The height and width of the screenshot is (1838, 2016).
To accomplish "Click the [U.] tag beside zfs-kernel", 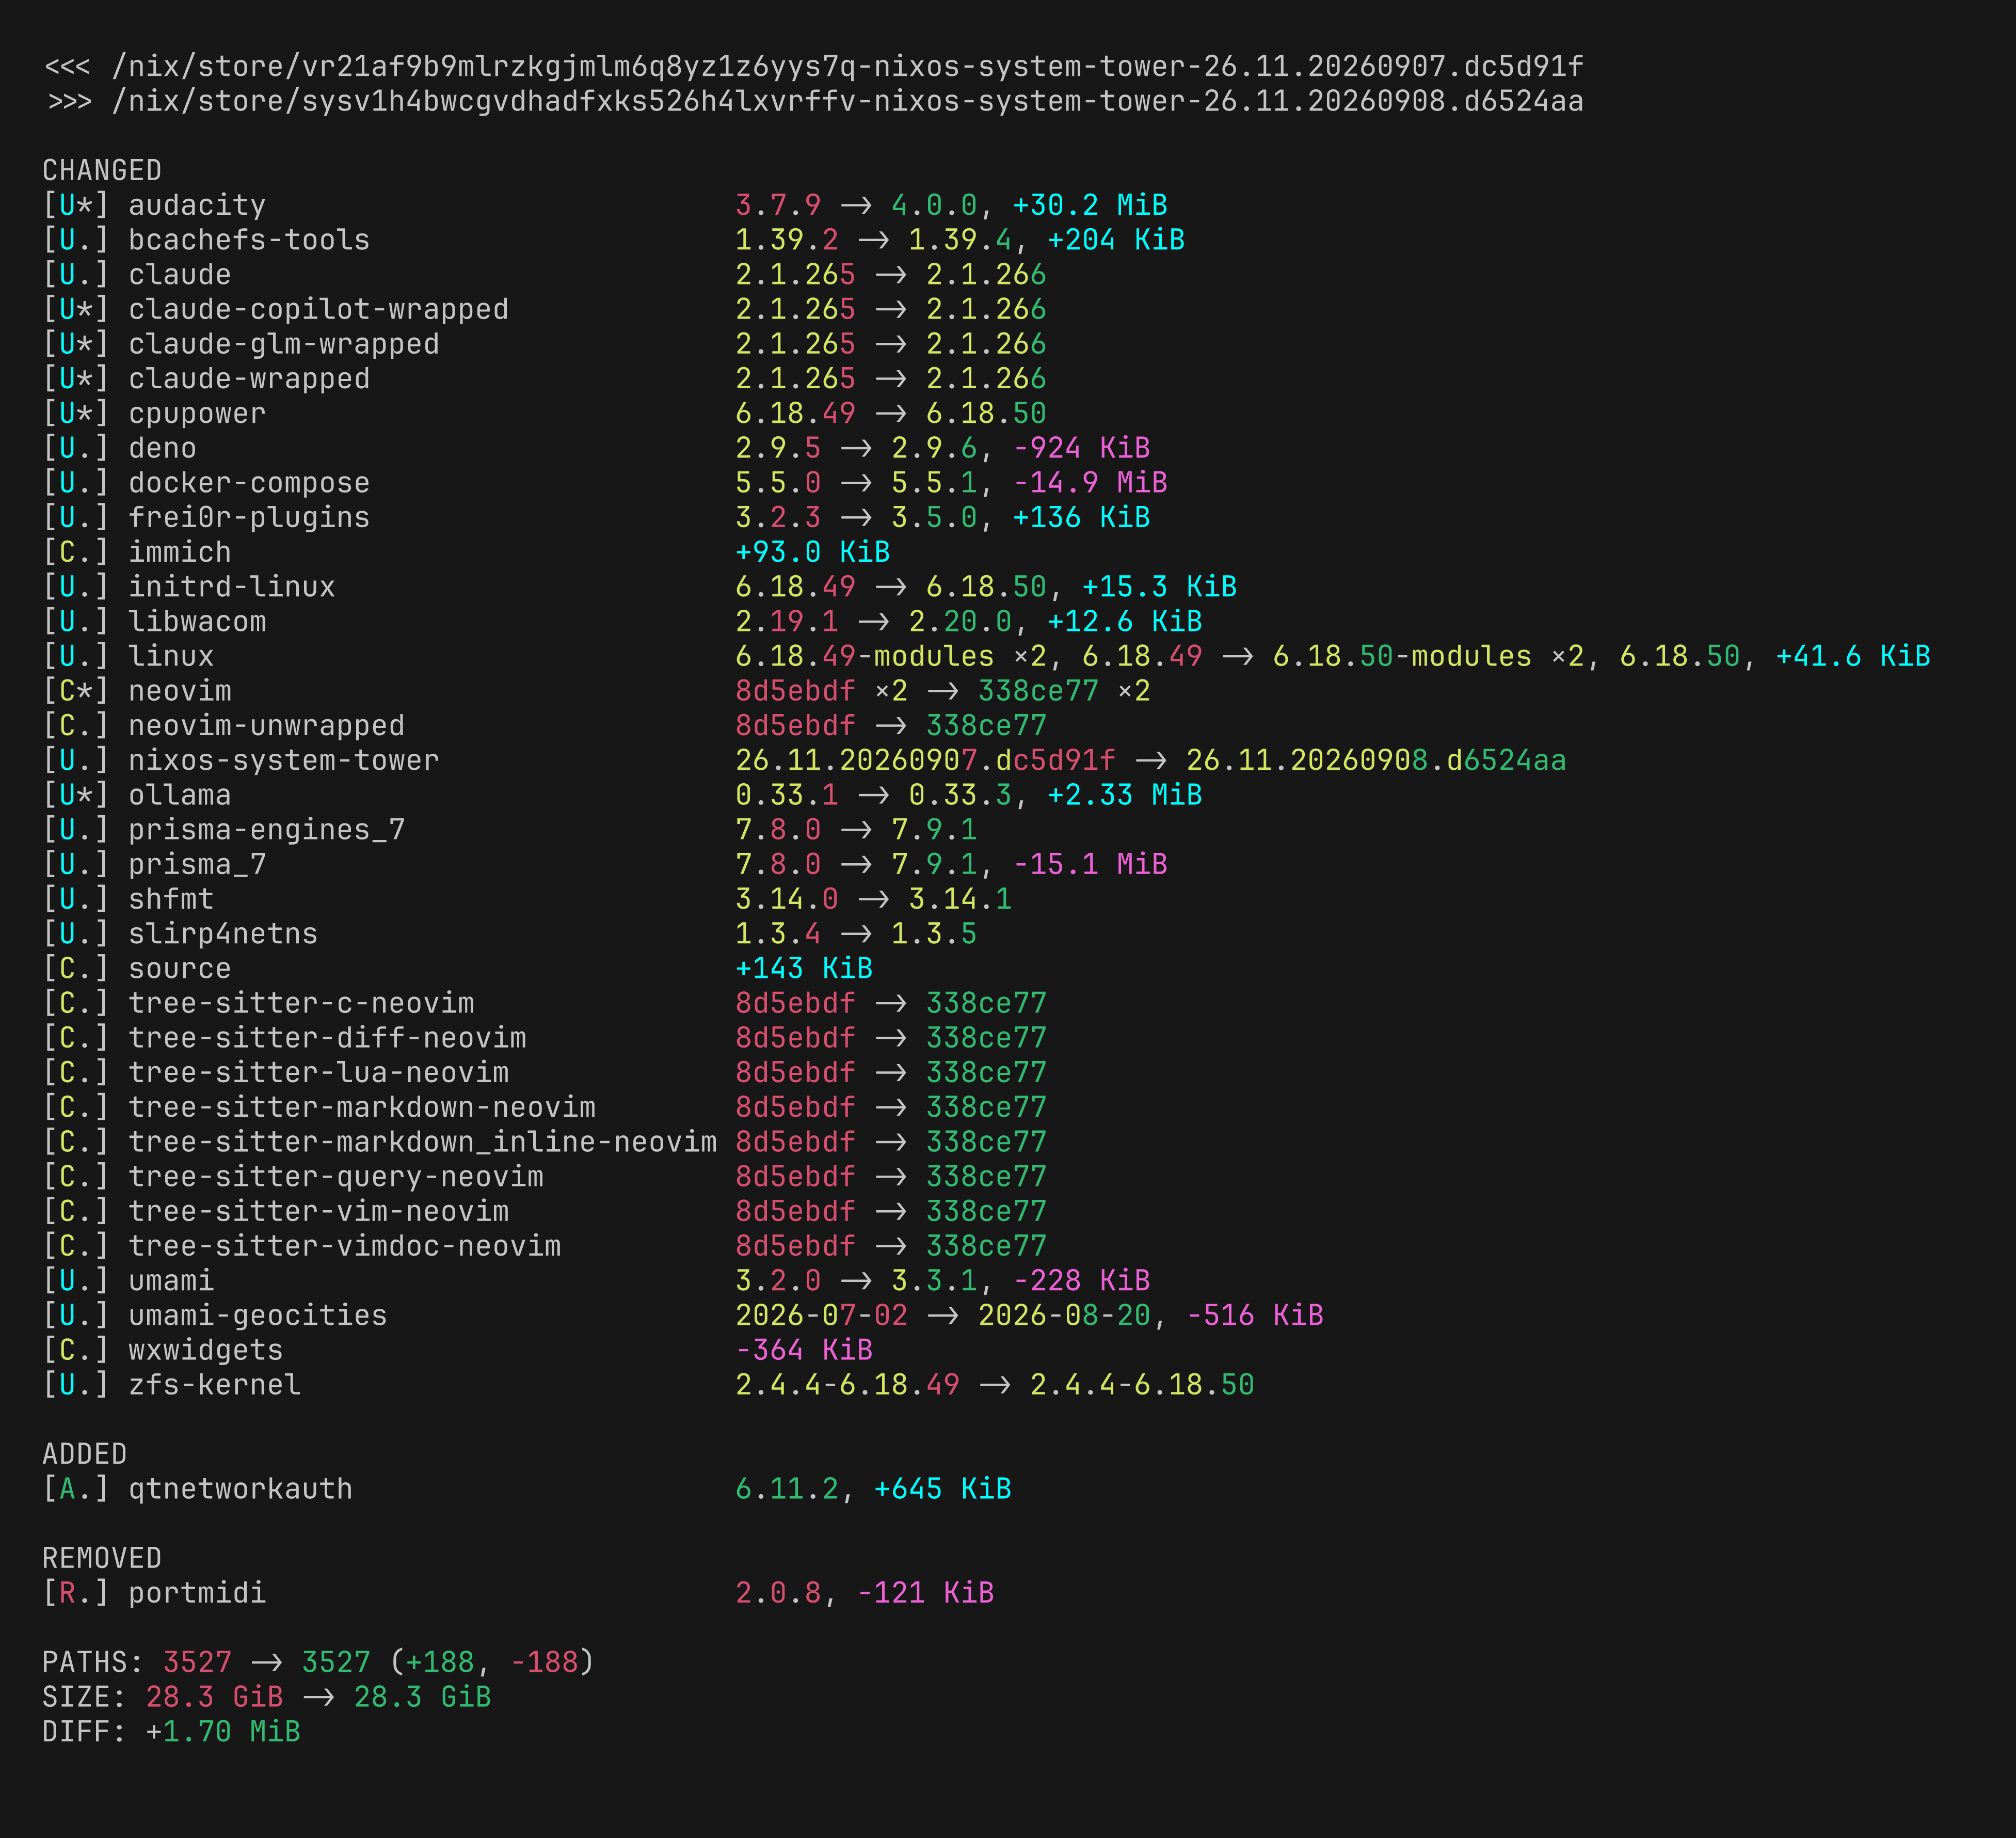I will pos(75,1385).
